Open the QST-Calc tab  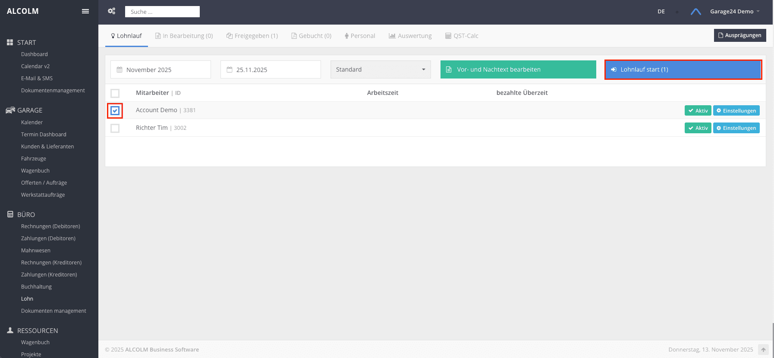[462, 36]
